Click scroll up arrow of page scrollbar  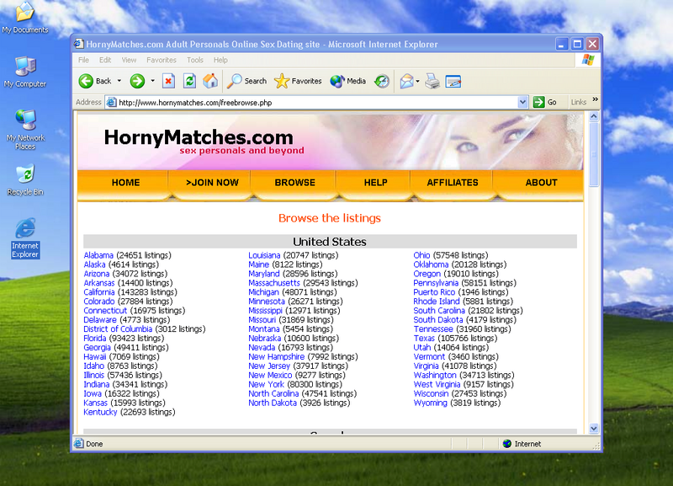tap(594, 116)
